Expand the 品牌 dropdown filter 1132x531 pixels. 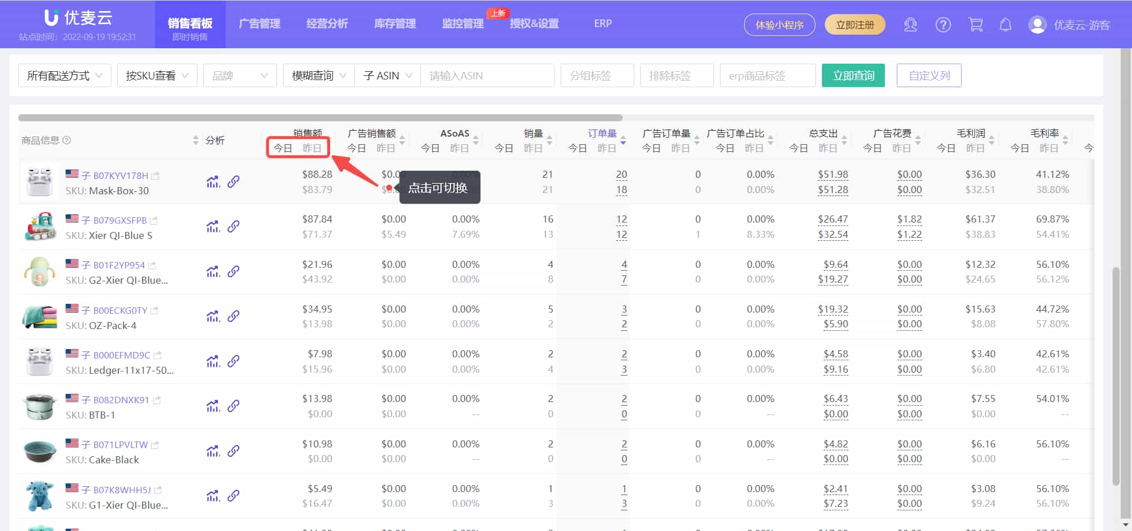click(x=239, y=75)
